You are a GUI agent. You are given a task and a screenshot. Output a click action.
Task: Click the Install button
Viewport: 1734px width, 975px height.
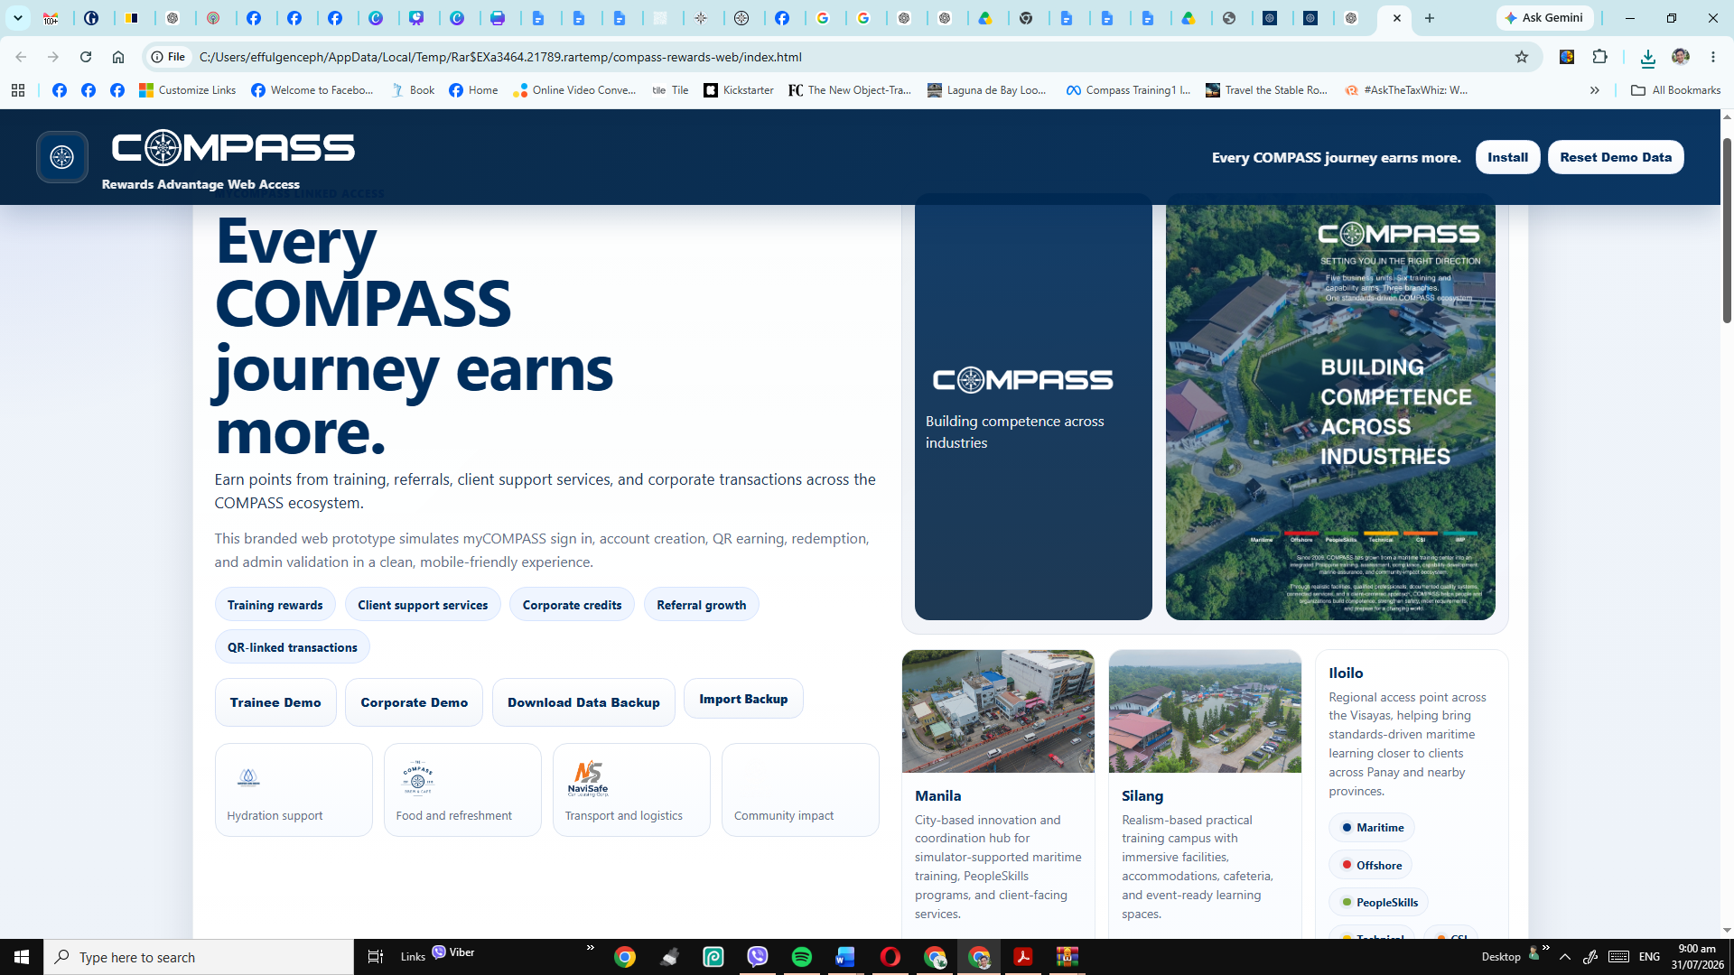point(1507,157)
